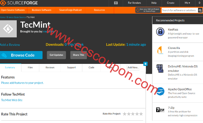Open SourceForge Podcast link
Screen dimensions: 203x123
click(x=70, y=10)
